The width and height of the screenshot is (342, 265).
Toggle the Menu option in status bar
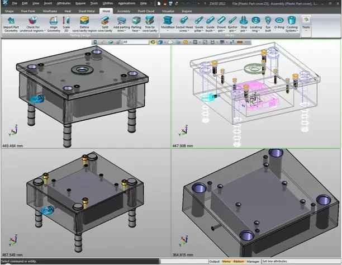[226, 261]
